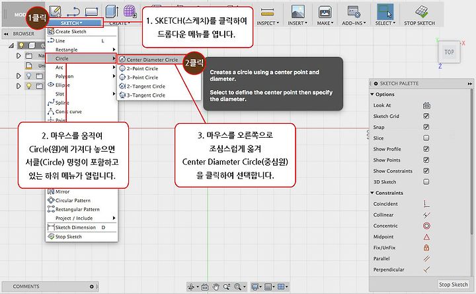Select the Line tool toolbar icon
Image resolution: width=476 pixels, height=294 pixels.
pos(73,12)
